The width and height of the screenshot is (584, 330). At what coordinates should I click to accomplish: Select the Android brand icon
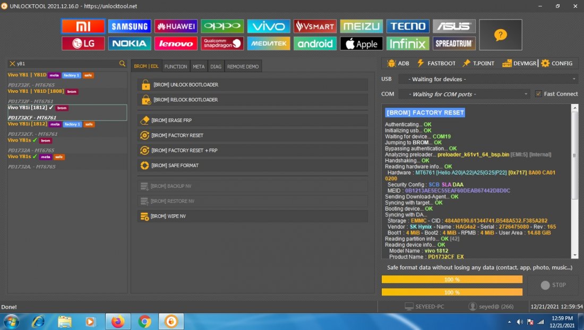coord(315,44)
